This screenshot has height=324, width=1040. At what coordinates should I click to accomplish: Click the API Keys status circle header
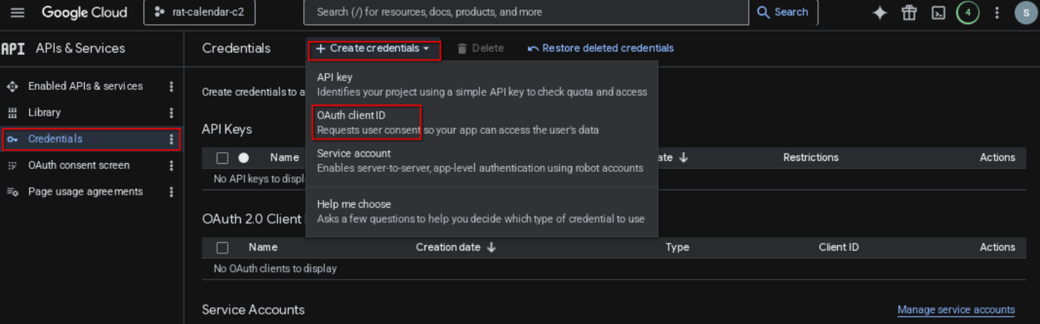244,157
